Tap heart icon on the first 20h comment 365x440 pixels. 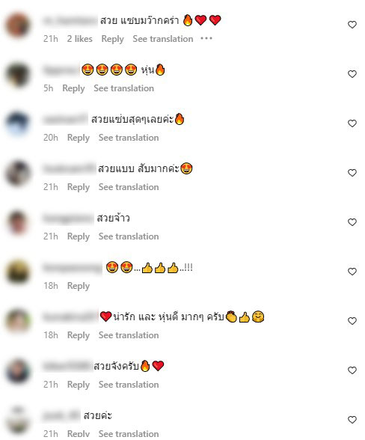click(352, 123)
